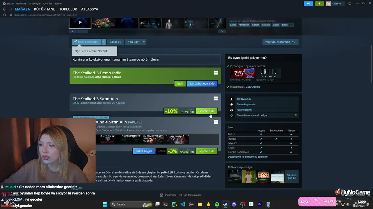373x209 pixels.
Task: Click the Steam store URL address bar
Action: [45, 15]
